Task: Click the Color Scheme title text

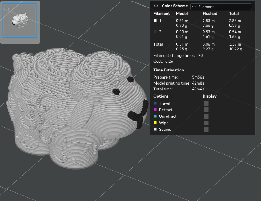Action: tap(175, 6)
